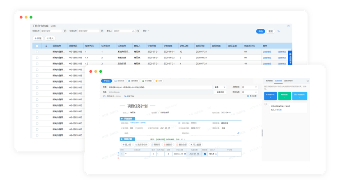Click the 完成日期 cell 2022-04-12

(194, 154)
